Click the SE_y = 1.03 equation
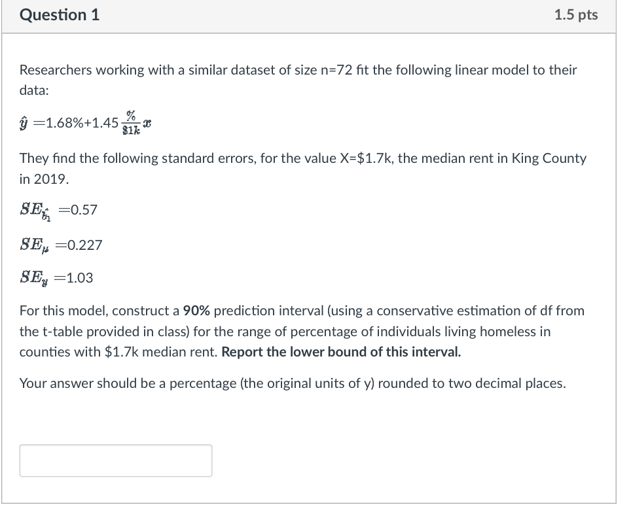The image size is (631, 522). 56,277
